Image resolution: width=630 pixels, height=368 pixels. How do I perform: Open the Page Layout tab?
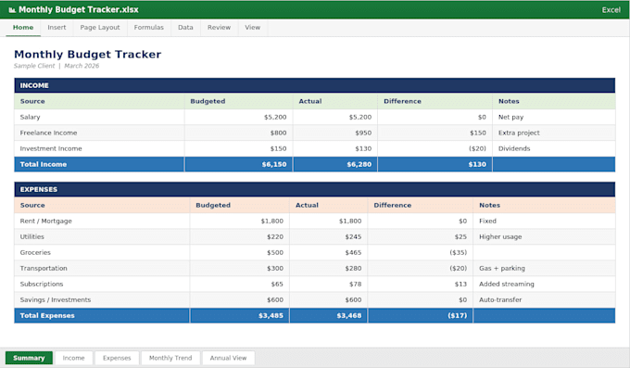[100, 28]
